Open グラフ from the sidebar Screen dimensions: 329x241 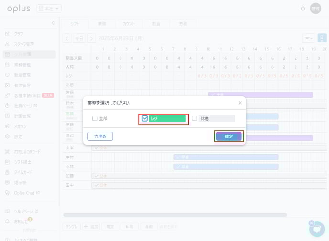click(x=18, y=34)
